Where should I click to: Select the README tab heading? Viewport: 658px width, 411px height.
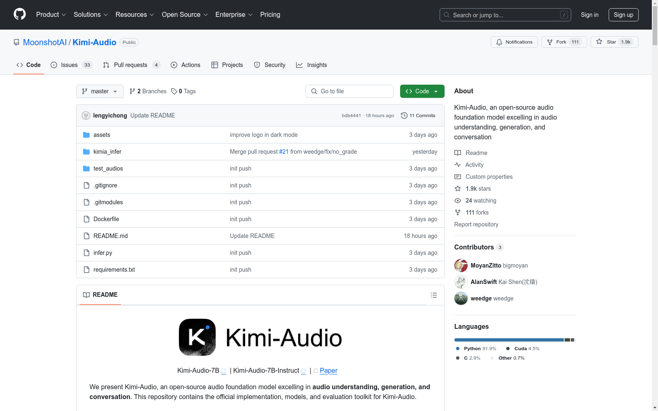point(100,295)
